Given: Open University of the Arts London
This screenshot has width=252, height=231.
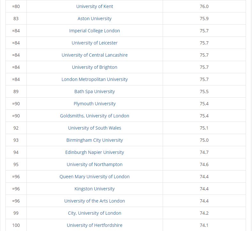Looking at the screenshot, I should [x=94, y=201].
